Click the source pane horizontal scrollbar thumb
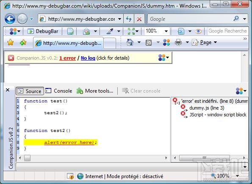 pos(27,158)
